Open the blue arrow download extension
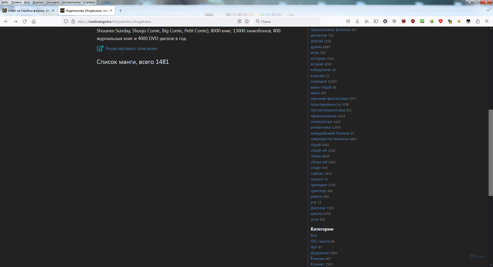Screen dimensions: 493x267 450,22
